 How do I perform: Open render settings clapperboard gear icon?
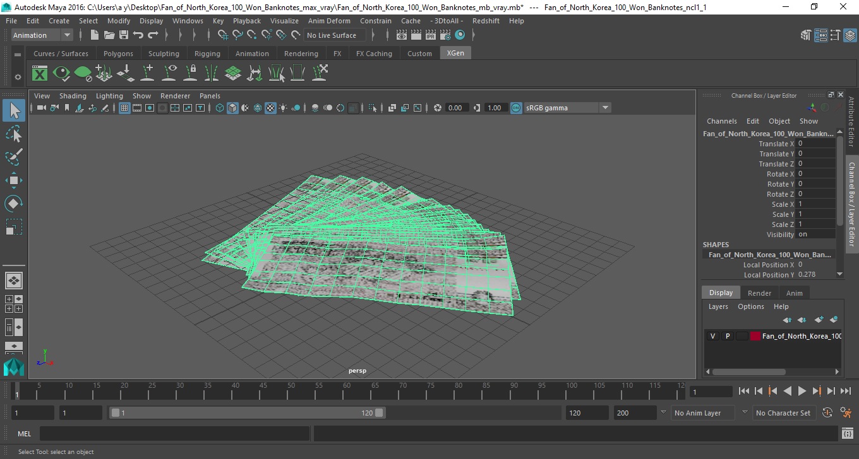point(445,35)
